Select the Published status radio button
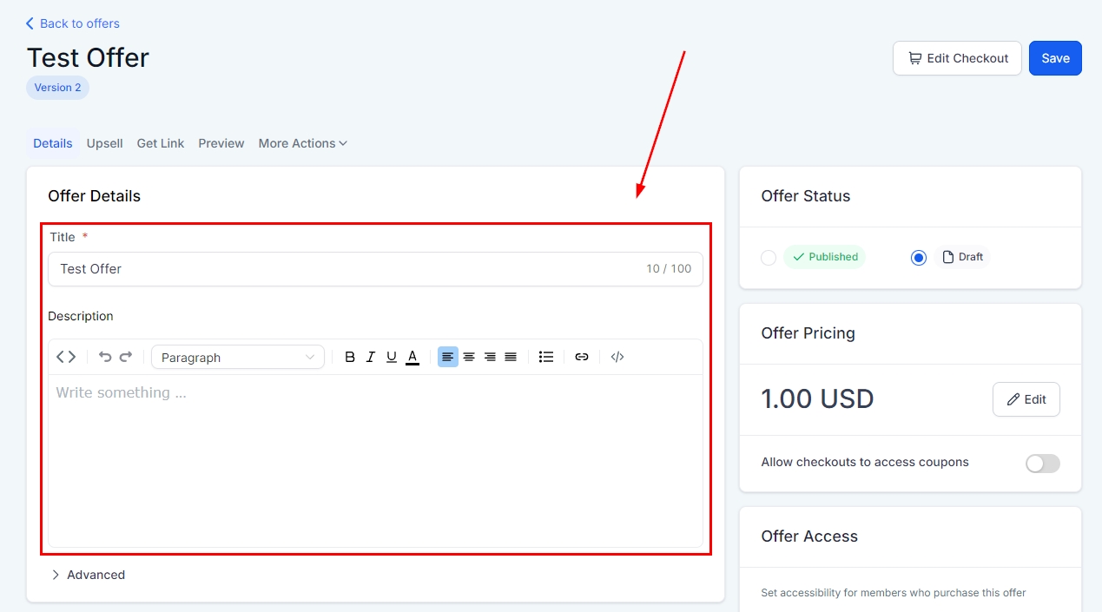Screen dimensions: 1102x612 [769, 258]
